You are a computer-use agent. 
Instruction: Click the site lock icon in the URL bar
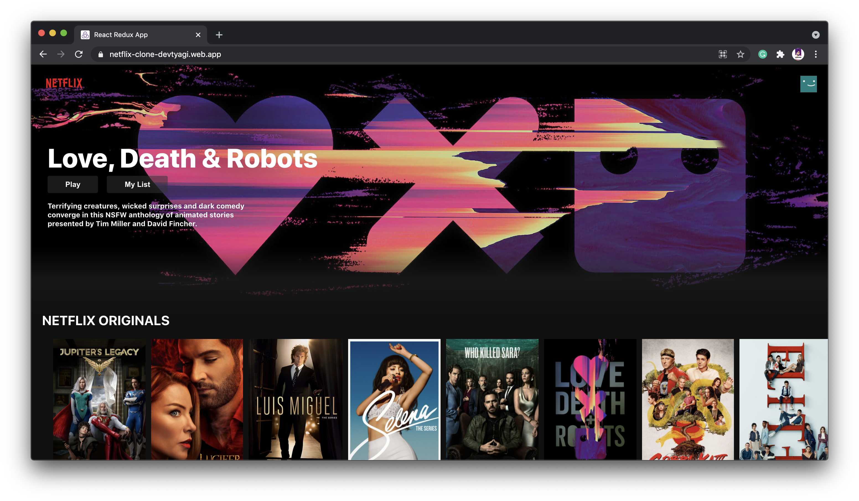click(x=100, y=54)
